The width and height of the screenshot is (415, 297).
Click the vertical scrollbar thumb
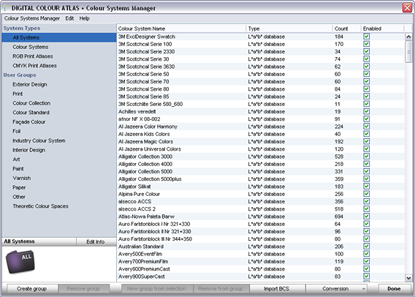coord(408,52)
